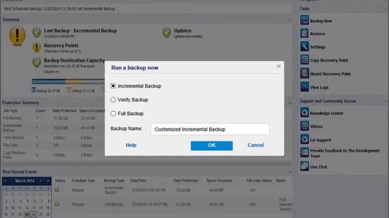This screenshot has height=218, width=389.
Task: Click the Restore task icon
Action: 305,33
